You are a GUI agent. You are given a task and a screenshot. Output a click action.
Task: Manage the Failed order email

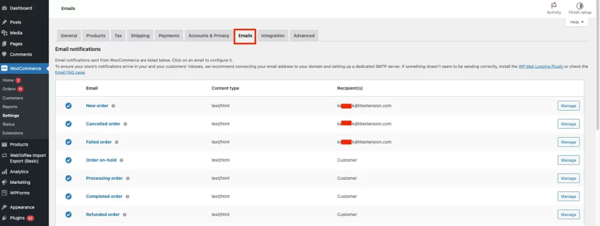point(568,142)
